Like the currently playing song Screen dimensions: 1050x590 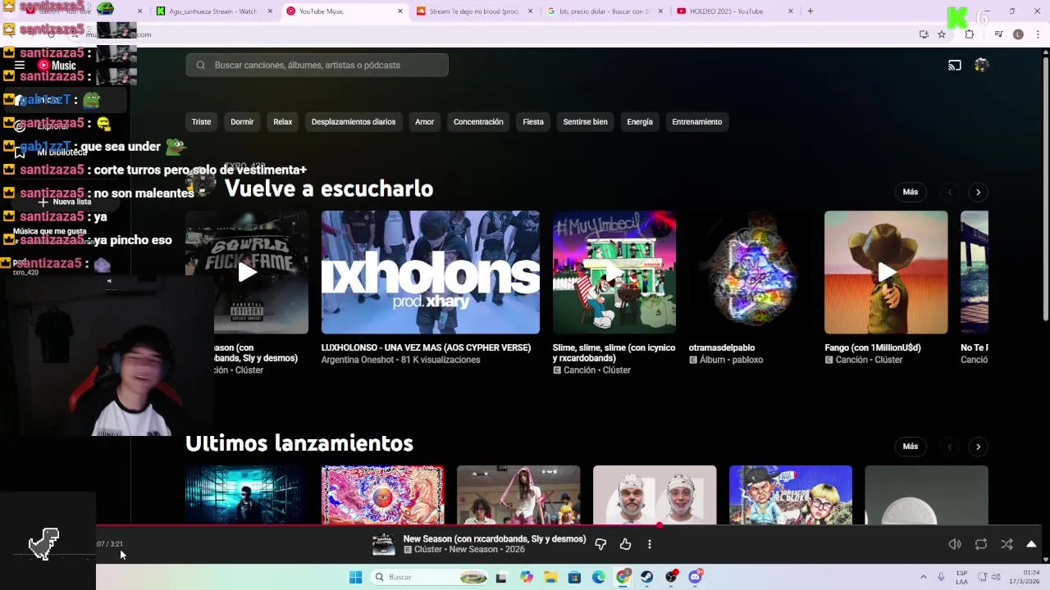(x=625, y=544)
